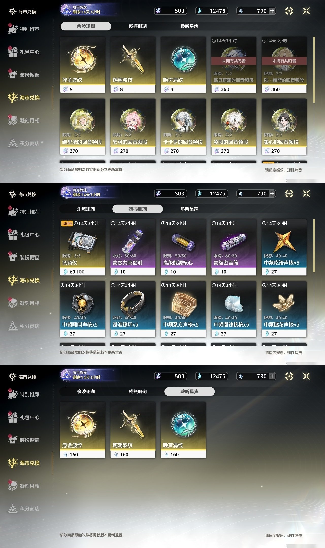Choose the 高级共鸣促剂 vial item

tap(133, 247)
